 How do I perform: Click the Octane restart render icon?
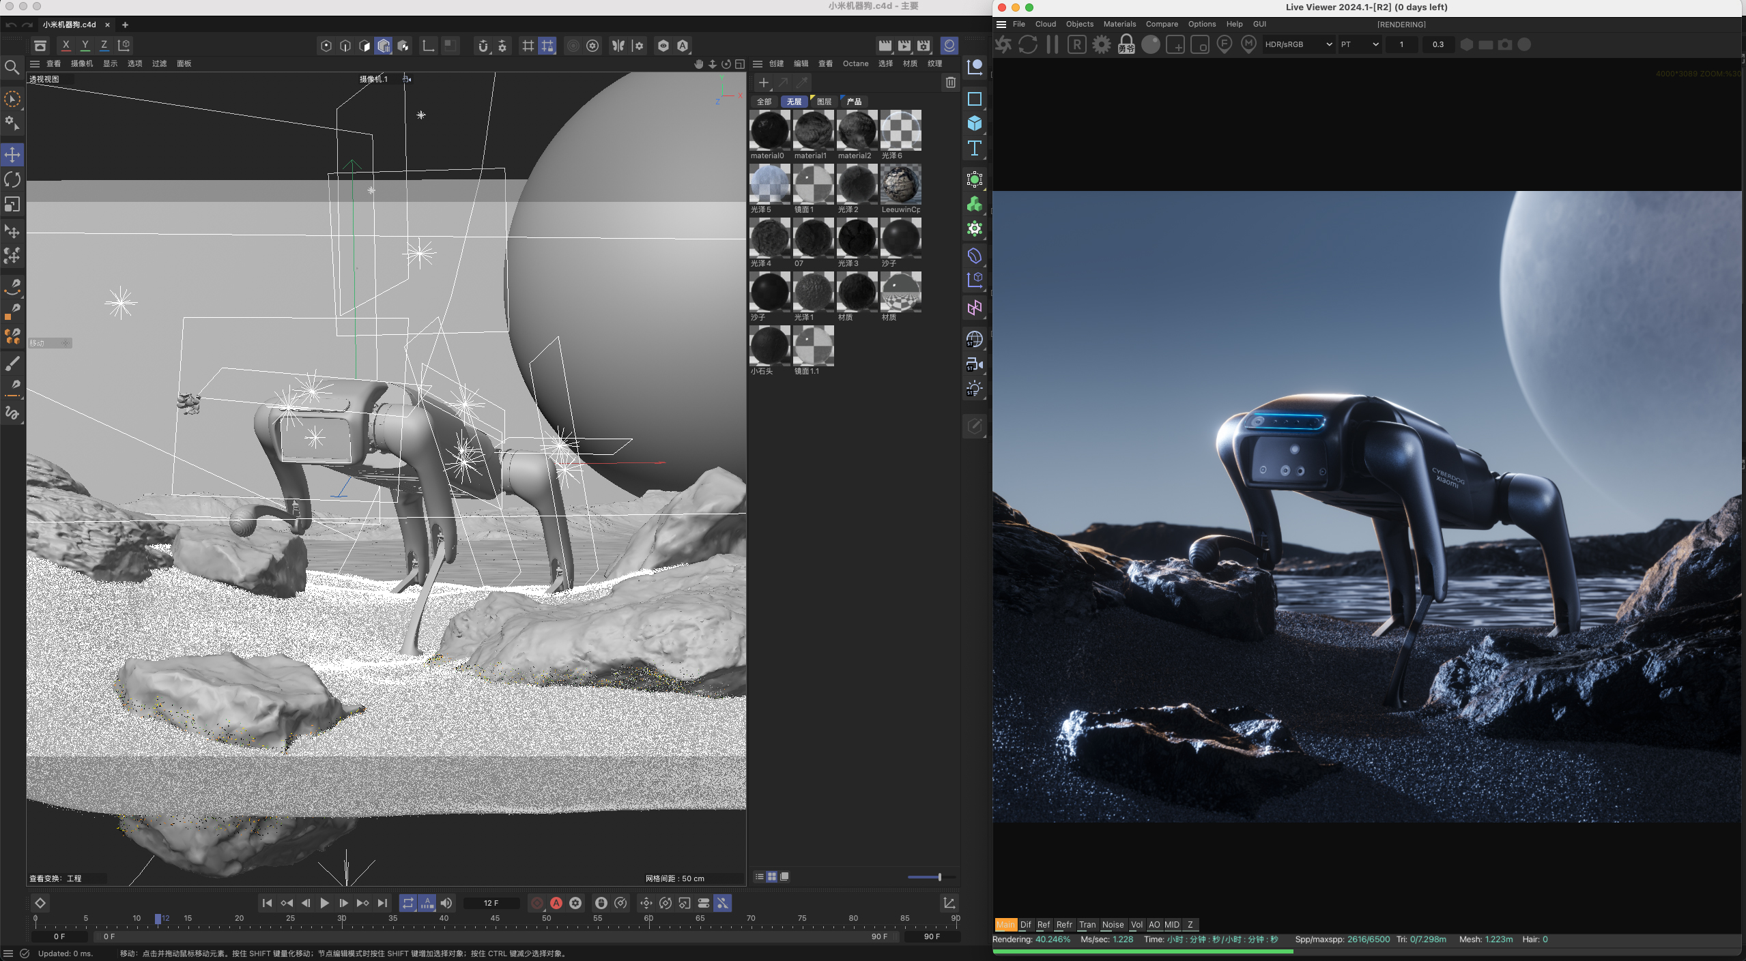tap(1027, 45)
